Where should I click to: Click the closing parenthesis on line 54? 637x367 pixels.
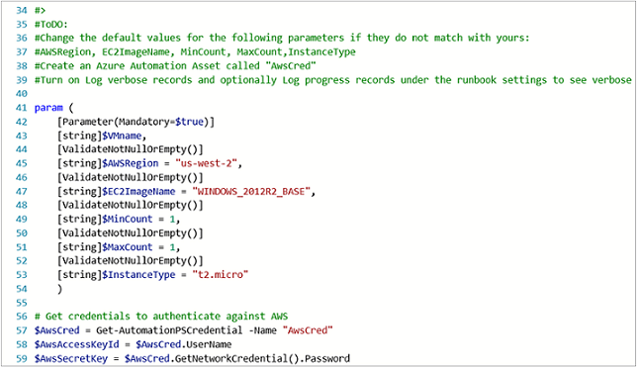(x=59, y=289)
